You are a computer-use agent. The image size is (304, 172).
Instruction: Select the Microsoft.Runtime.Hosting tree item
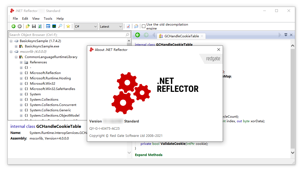50,78
